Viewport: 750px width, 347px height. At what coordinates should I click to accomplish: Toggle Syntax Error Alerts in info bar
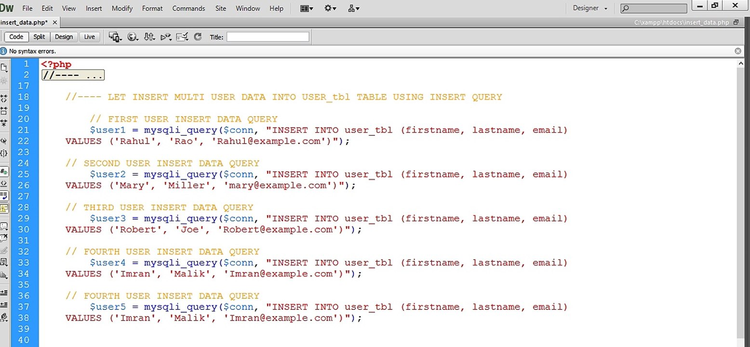coord(4,208)
